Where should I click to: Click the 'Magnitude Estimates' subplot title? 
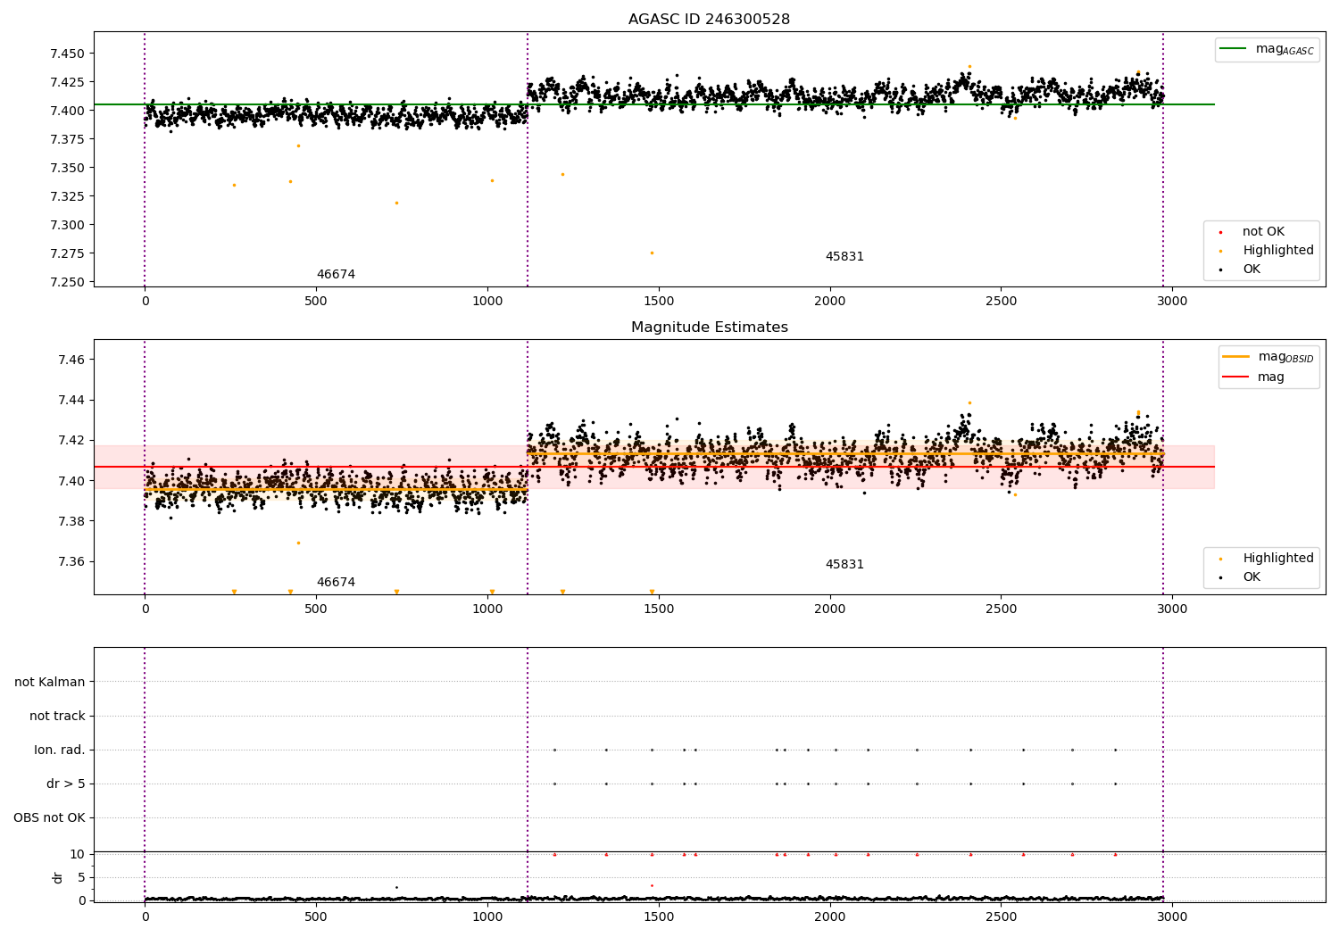coord(709,328)
